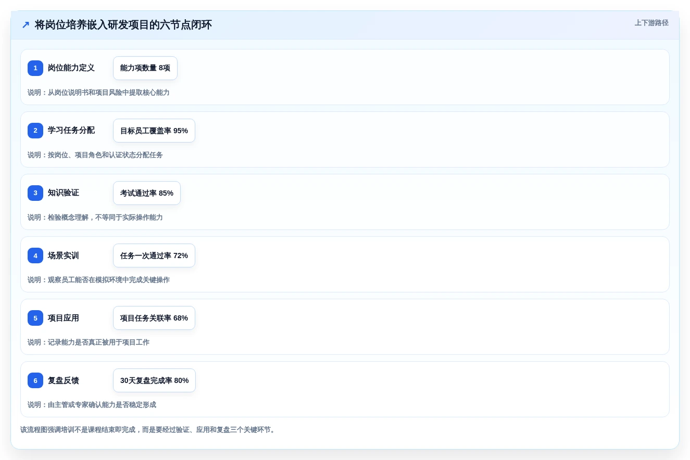Click the 上下游路径 label
This screenshot has height=460, width=690.
pyautogui.click(x=651, y=23)
